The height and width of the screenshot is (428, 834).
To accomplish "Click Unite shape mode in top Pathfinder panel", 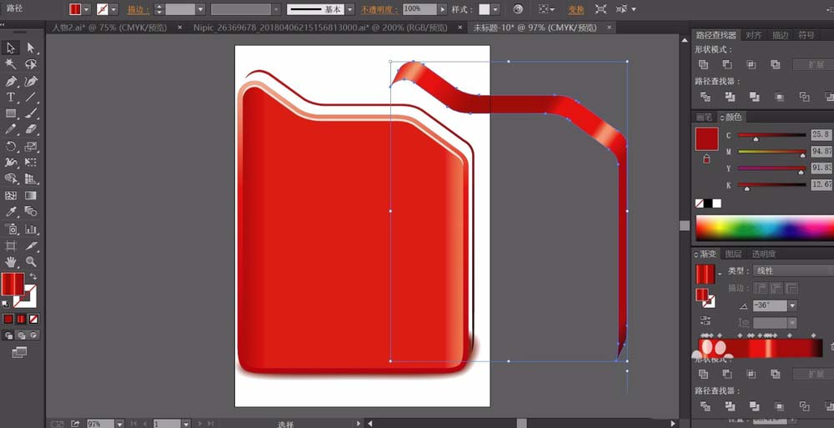I will point(703,64).
